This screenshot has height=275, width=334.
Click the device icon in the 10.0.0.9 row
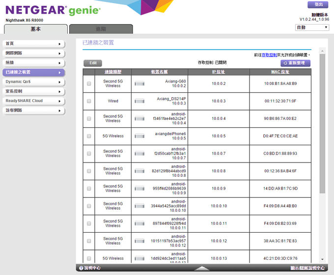click(x=139, y=189)
